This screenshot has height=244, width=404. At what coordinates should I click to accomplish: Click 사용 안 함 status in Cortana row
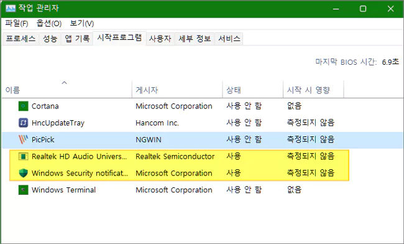pyautogui.click(x=244, y=106)
